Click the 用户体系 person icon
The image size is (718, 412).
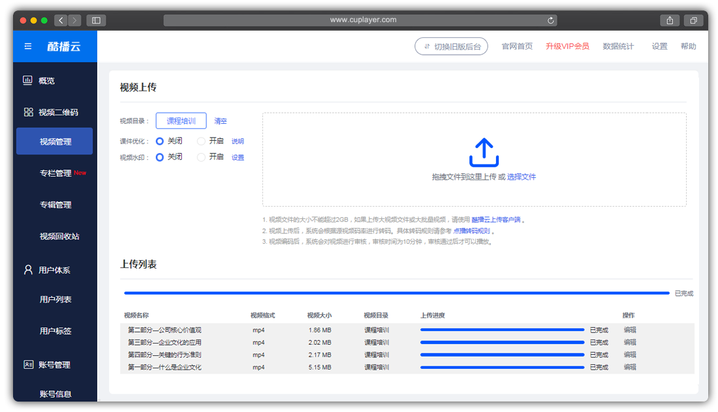tap(28, 270)
